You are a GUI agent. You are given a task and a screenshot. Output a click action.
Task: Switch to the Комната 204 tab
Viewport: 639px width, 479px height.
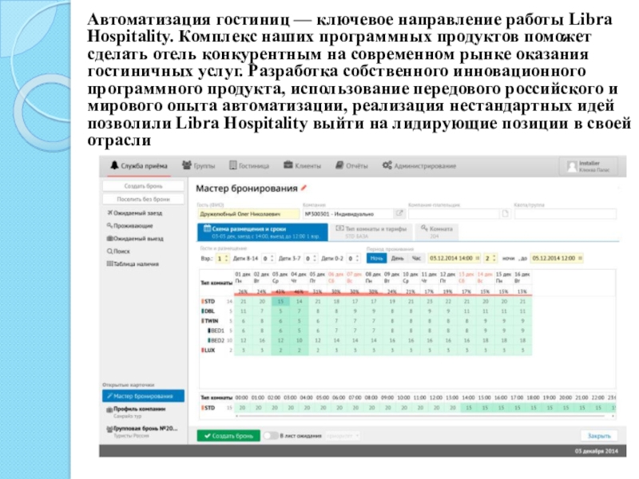(437, 232)
